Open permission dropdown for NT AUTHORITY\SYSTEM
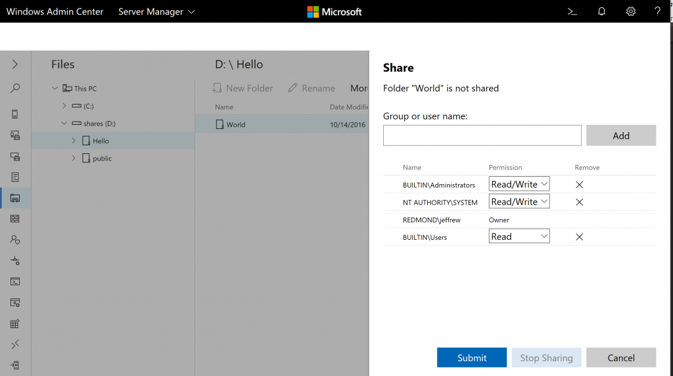 pyautogui.click(x=519, y=202)
